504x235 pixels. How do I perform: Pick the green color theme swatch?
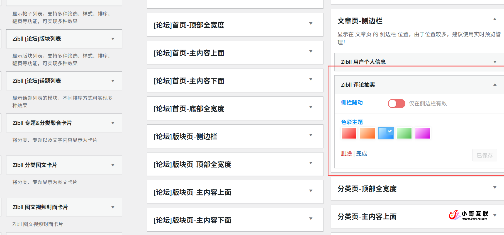[x=404, y=133]
